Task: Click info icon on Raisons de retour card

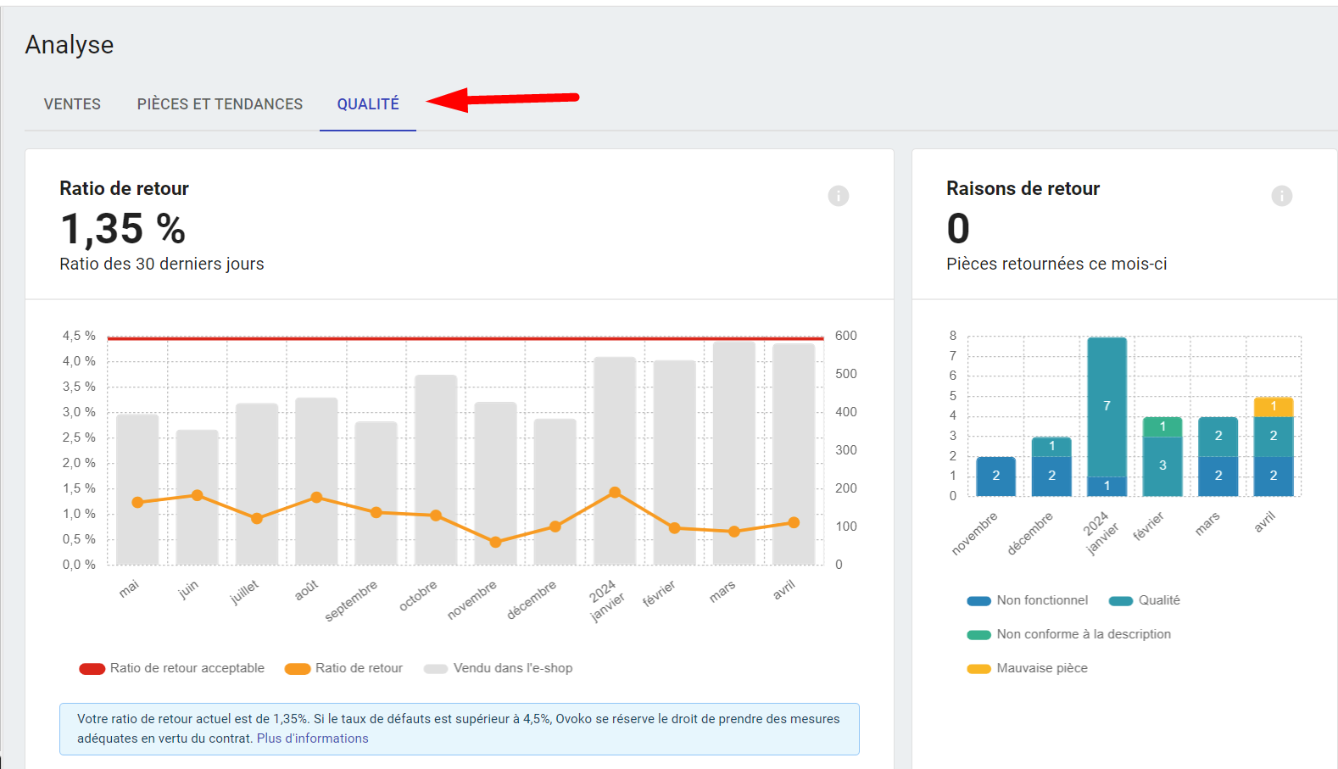Action: coord(1281,196)
